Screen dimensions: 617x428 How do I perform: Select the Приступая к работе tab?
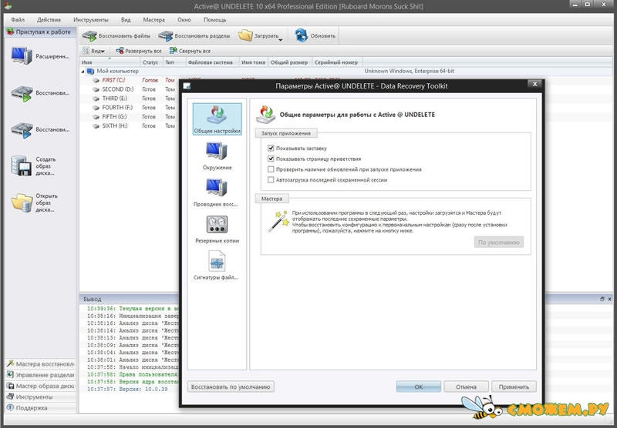39,32
